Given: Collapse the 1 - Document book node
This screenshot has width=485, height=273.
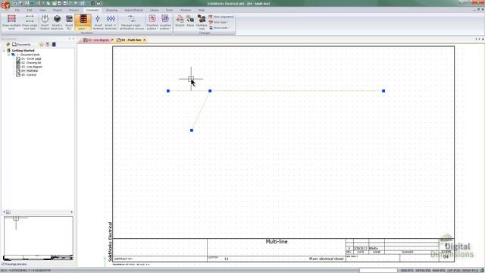Looking at the screenshot, I should pos(8,55).
